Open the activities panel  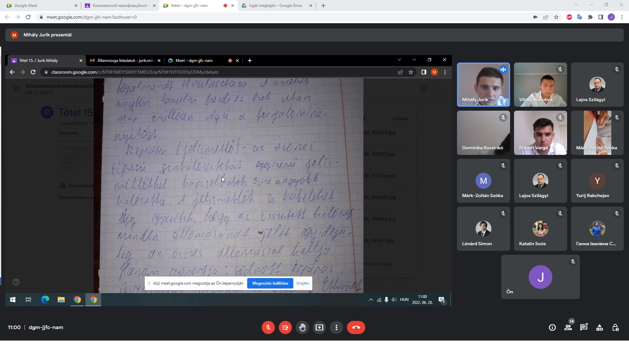point(600,327)
